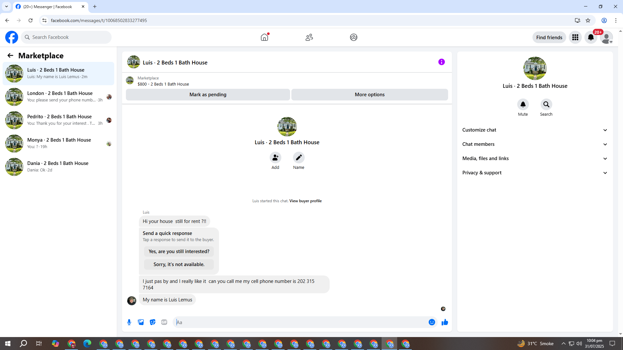Expand the Customize chat section
Screen dimensions: 623x350
point(535,130)
